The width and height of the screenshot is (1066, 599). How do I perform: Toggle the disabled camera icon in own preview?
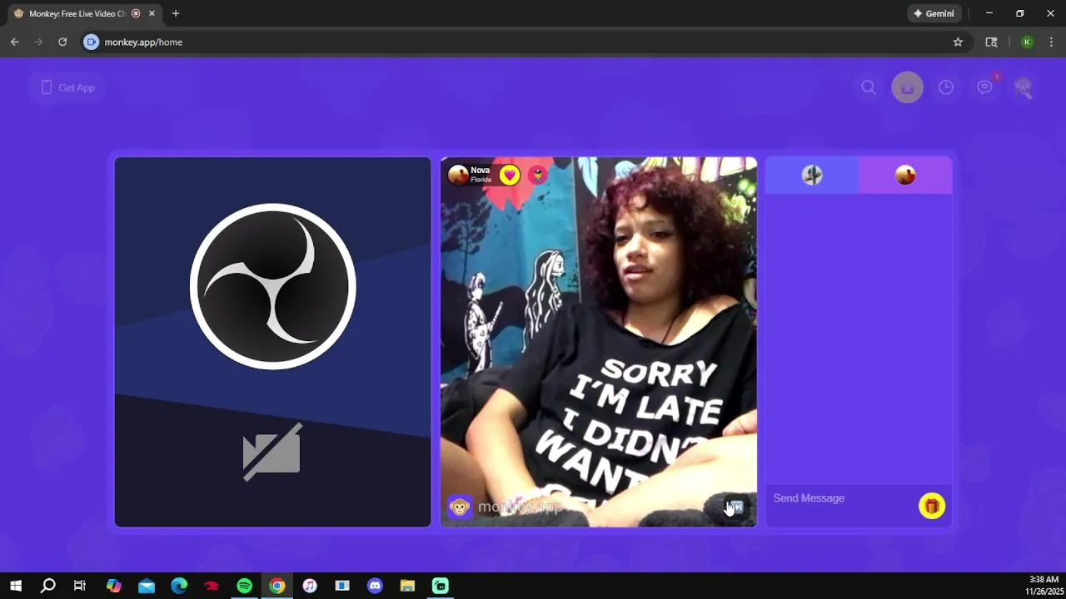tap(272, 452)
